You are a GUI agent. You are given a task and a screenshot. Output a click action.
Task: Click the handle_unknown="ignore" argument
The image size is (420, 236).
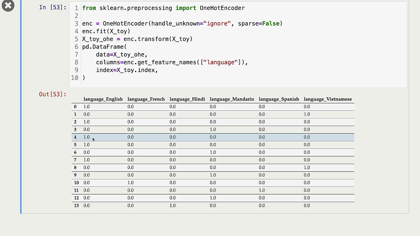(191, 24)
